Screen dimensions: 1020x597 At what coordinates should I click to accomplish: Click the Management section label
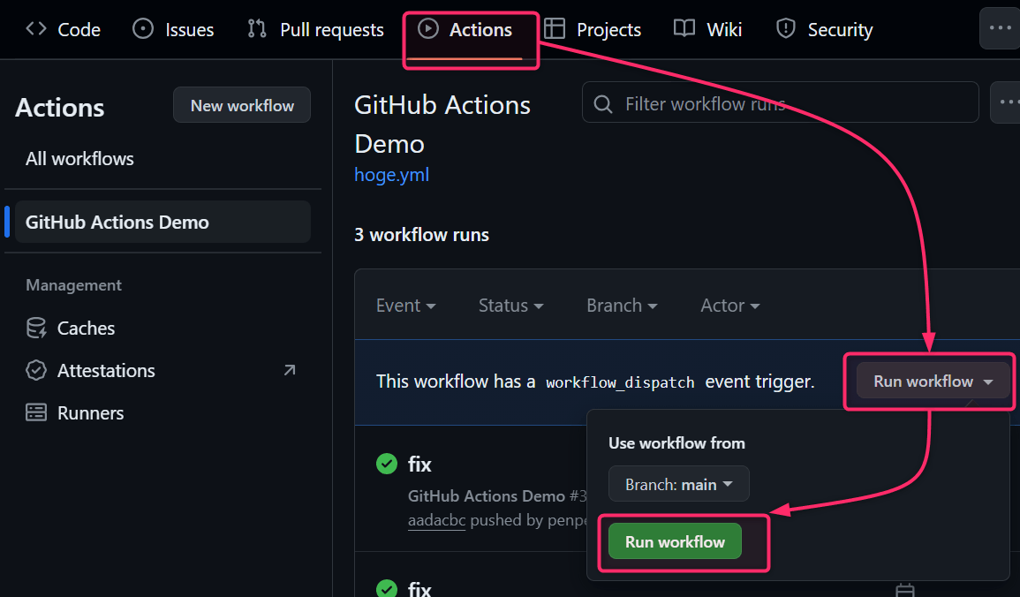(73, 285)
